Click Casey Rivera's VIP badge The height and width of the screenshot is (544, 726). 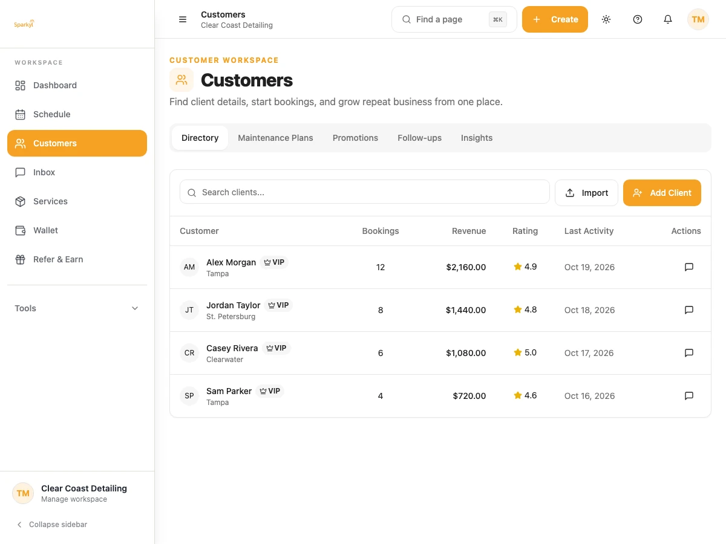pos(276,348)
